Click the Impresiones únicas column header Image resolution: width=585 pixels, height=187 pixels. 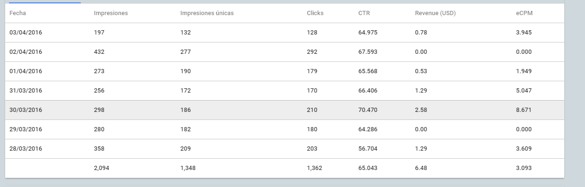click(207, 13)
